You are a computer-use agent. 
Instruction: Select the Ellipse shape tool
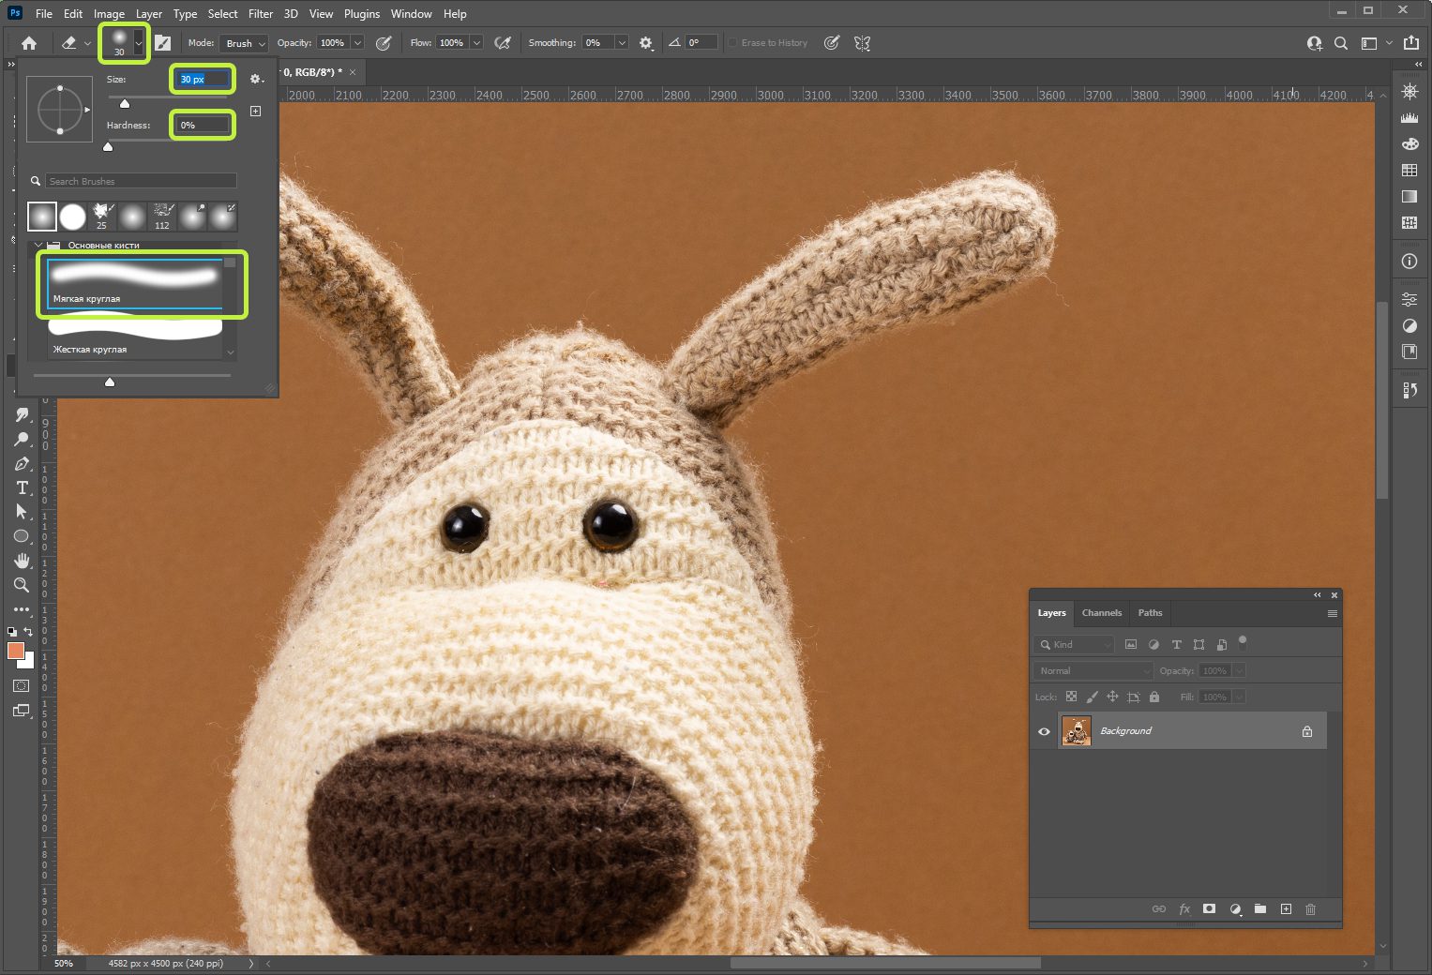(x=22, y=536)
